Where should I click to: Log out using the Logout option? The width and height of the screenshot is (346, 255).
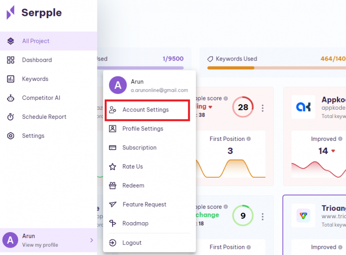(132, 243)
